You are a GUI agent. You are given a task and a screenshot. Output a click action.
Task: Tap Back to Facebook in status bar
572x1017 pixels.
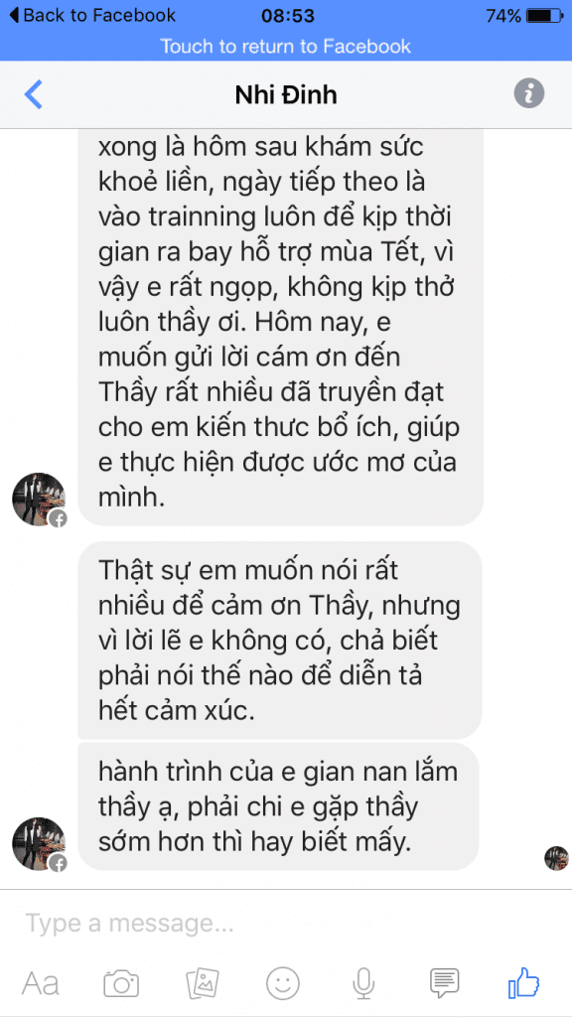[x=92, y=16]
